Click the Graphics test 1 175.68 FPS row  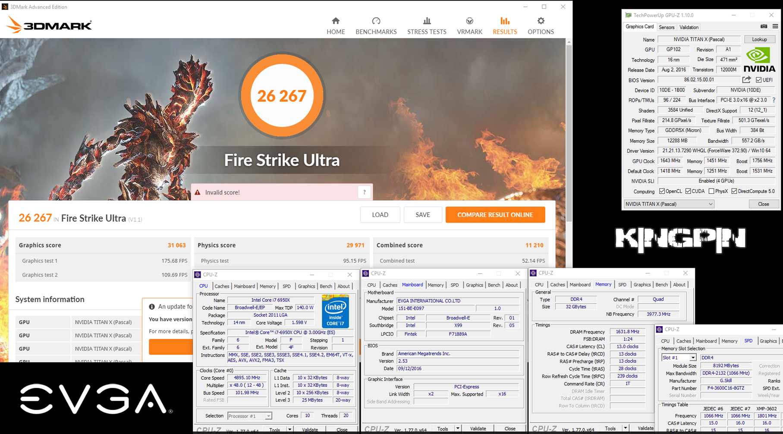pos(104,261)
